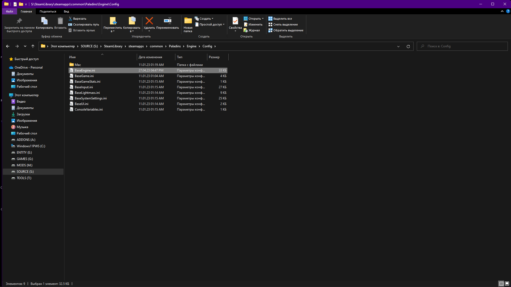The height and width of the screenshot is (287, 511).
Task: Switch to large thumbnails view layout
Action: (x=507, y=284)
